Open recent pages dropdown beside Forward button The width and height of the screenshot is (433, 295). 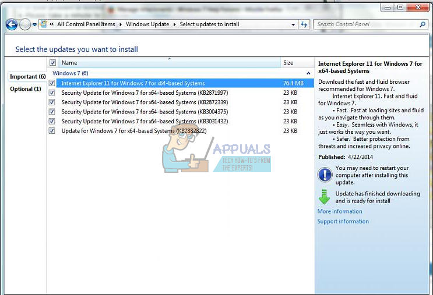tap(34, 24)
